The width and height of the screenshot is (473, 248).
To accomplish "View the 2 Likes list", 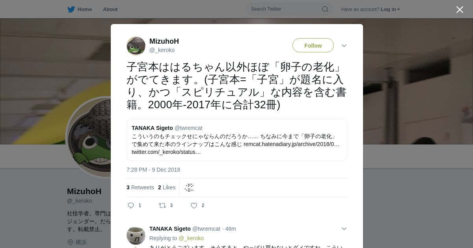I will click(x=167, y=187).
